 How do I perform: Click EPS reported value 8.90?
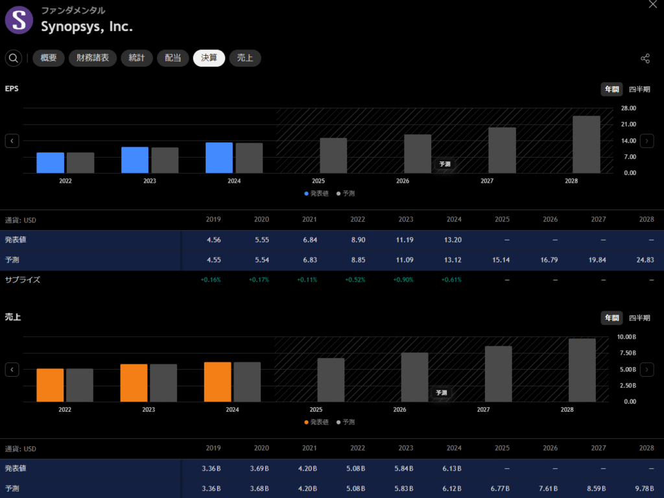(358, 240)
